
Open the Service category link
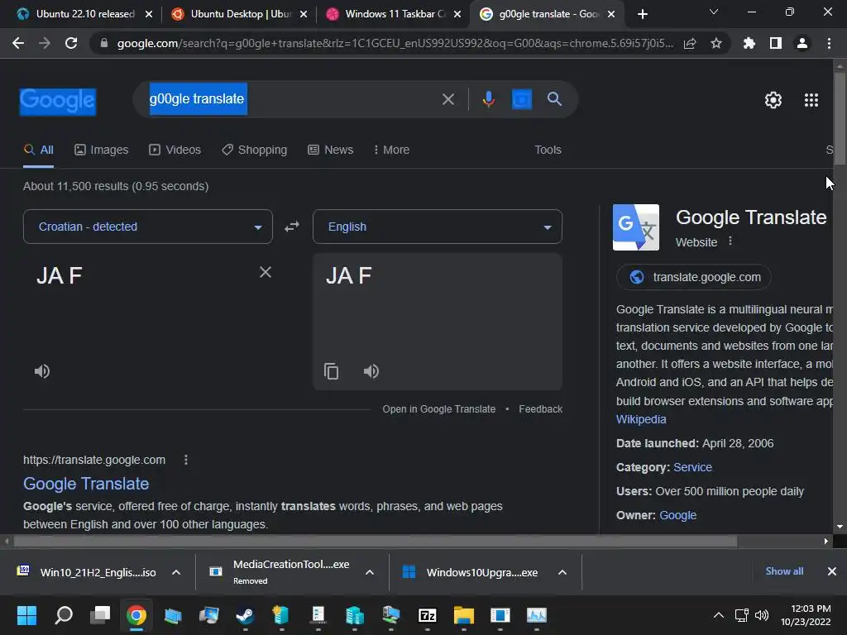692,467
